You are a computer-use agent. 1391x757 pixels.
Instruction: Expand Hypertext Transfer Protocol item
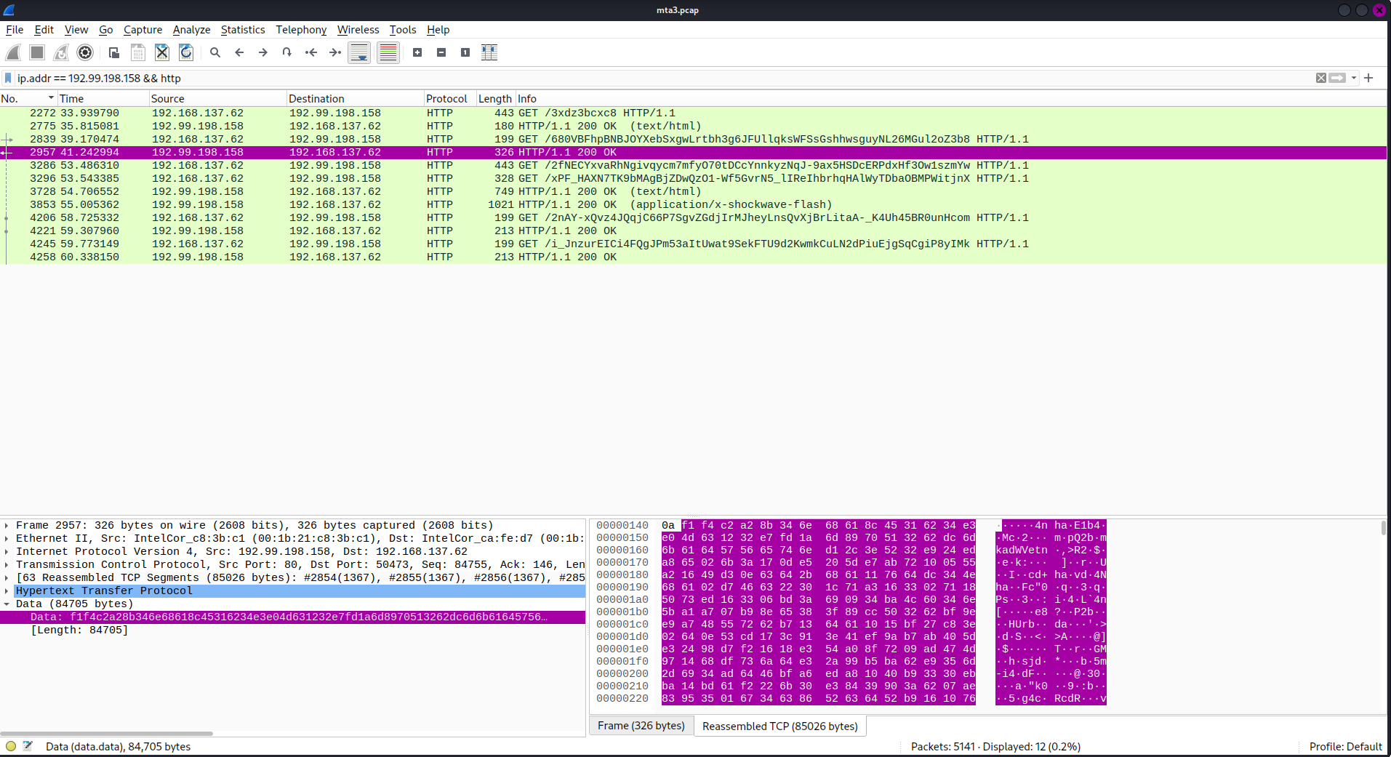coord(7,590)
